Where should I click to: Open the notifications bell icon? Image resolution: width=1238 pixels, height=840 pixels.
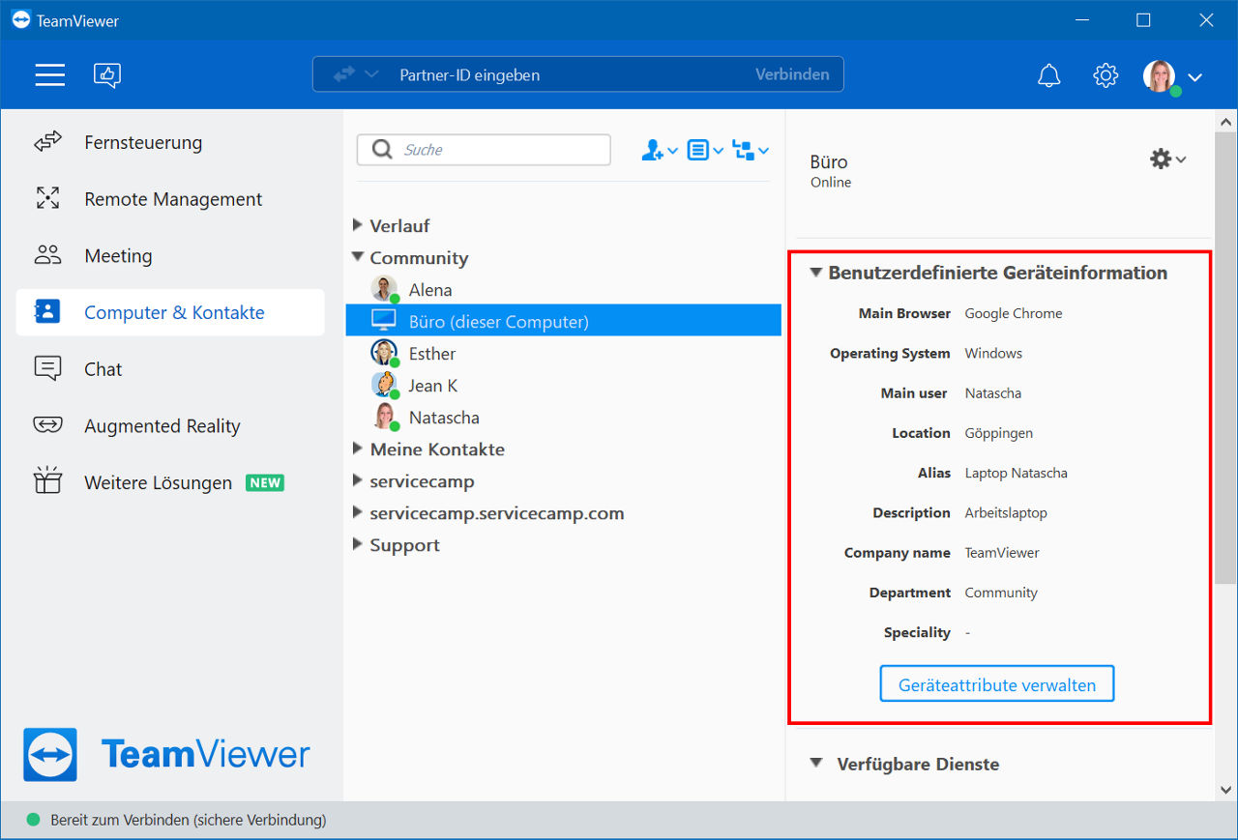click(1048, 75)
